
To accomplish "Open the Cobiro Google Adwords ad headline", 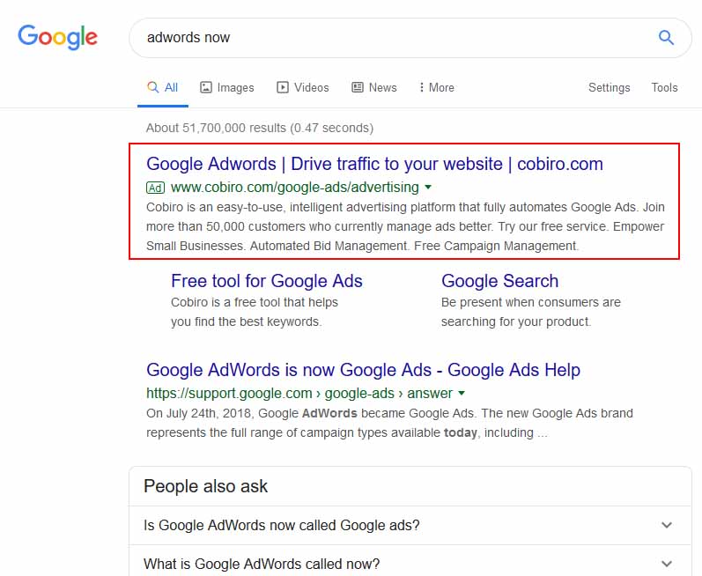I will 374,164.
